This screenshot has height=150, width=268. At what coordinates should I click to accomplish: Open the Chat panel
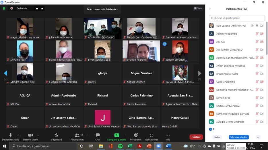click(x=98, y=135)
